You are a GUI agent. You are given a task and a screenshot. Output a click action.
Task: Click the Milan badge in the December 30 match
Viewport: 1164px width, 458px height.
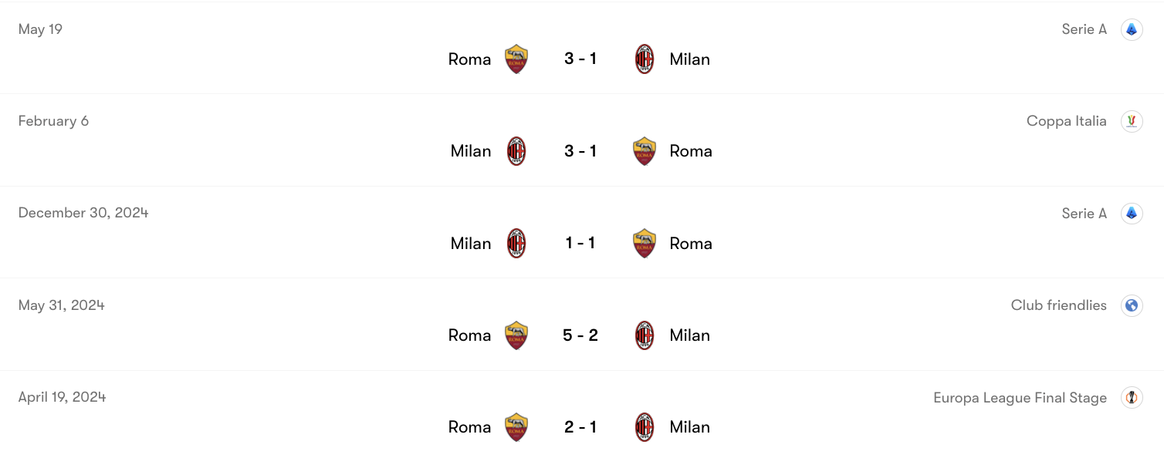[x=516, y=243]
